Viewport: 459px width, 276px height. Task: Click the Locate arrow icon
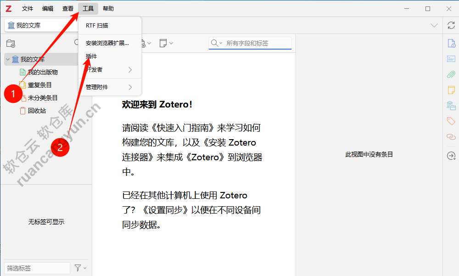pos(451,156)
